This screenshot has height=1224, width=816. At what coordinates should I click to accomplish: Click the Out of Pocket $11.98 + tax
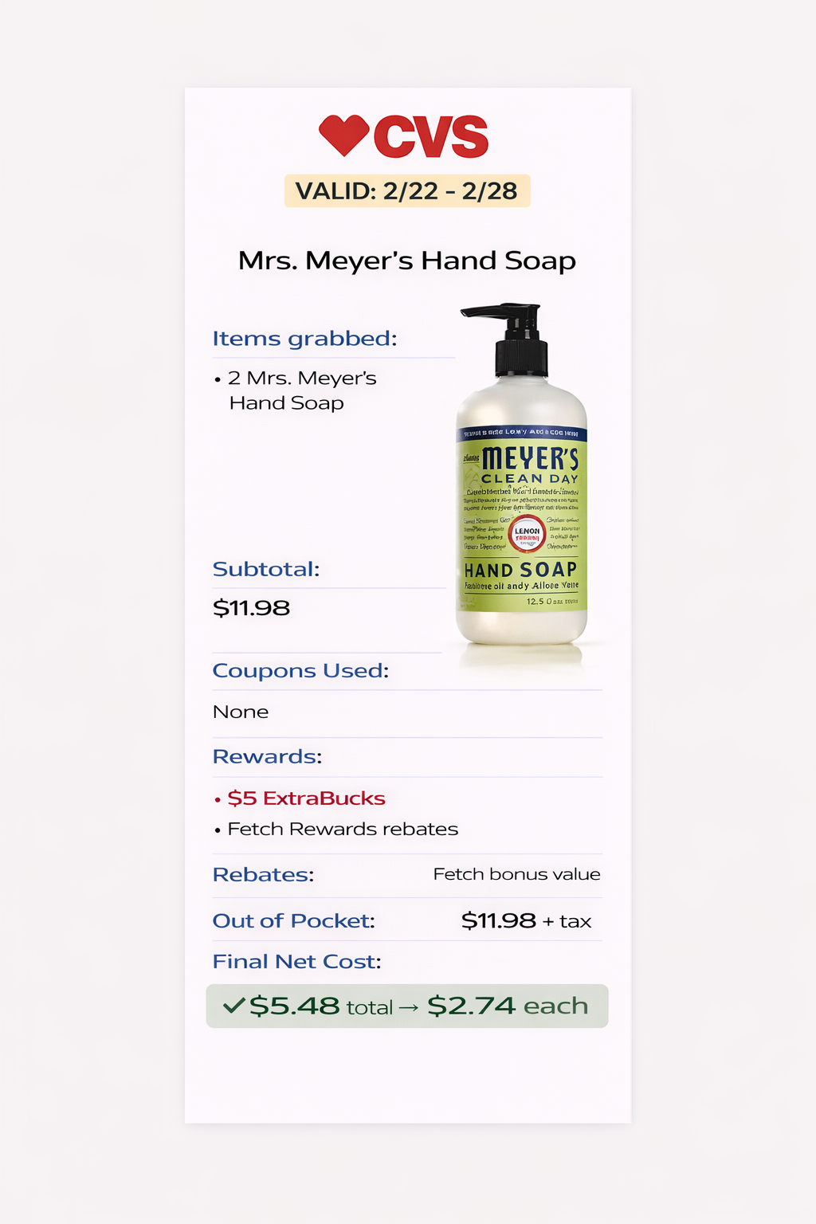click(x=526, y=921)
